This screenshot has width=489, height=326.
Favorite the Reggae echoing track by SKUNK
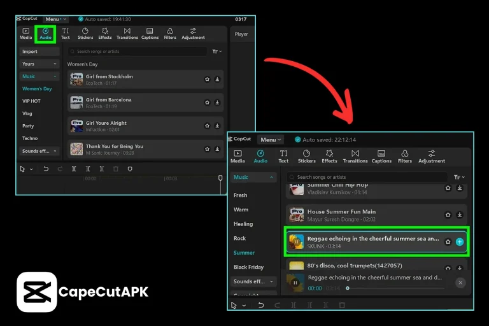[448, 242]
